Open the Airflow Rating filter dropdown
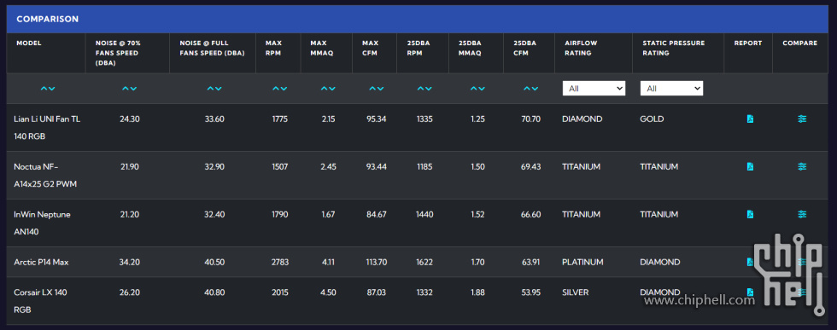Viewport: 837px width, 330px height. tap(594, 89)
